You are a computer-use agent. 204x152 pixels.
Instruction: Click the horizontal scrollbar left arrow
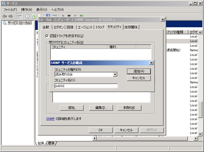click(x=95, y=138)
